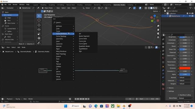Jump to the timeline end frame
Viewport: 195px width, 109px height.
[x=88, y=99]
